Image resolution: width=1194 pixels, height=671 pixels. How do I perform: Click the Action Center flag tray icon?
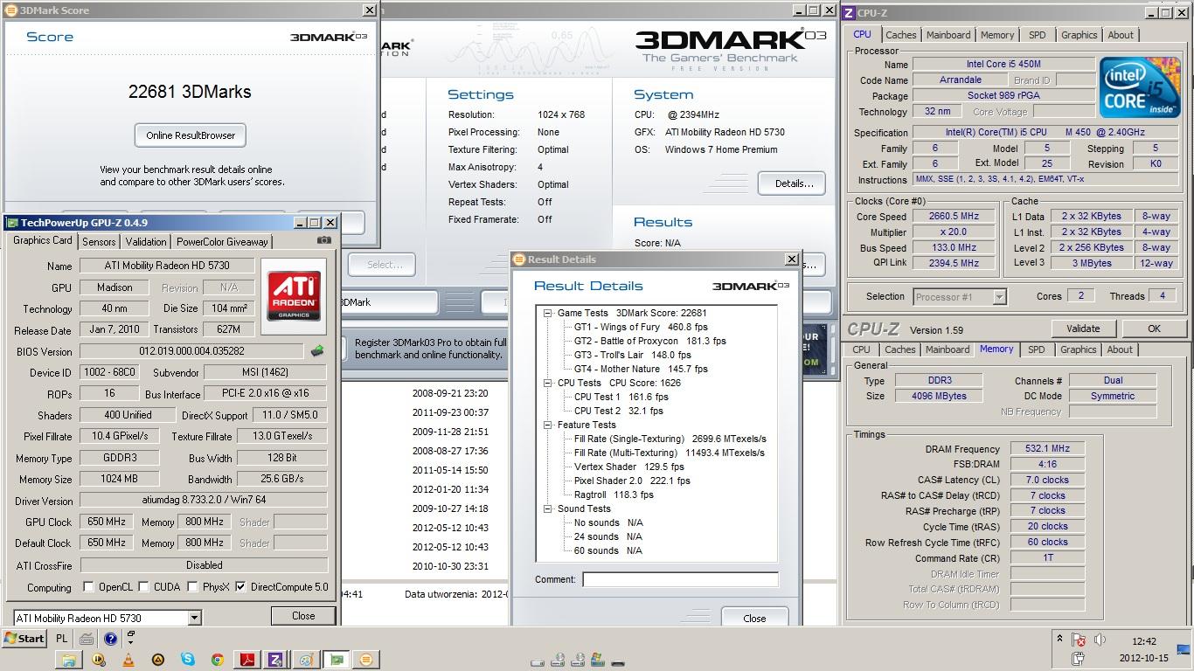1079,640
